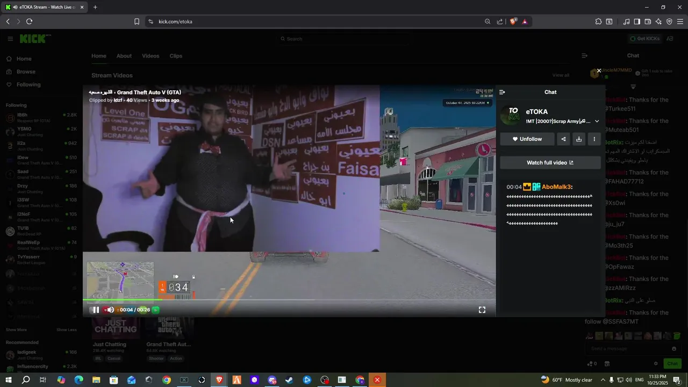
Task: Open Microsoft Edge from the taskbar
Action: 78,380
